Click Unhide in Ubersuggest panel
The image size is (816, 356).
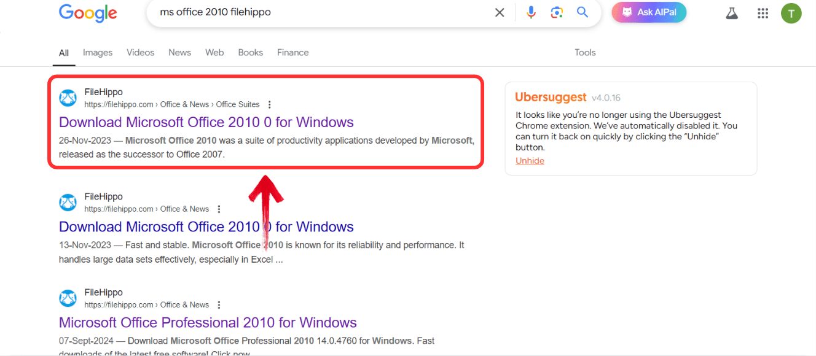(530, 161)
